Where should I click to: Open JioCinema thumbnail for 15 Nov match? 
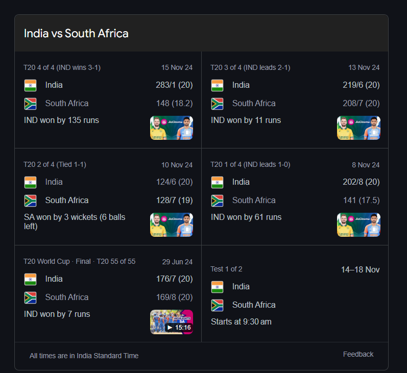[x=172, y=128]
